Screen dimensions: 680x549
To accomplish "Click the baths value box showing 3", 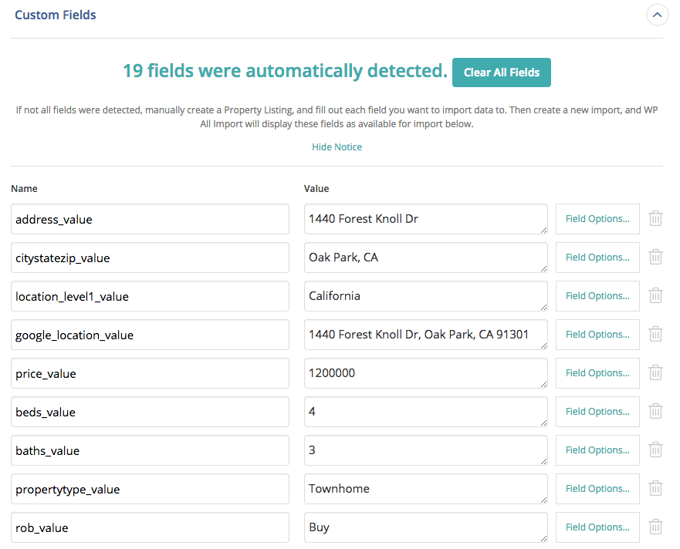I will [x=426, y=450].
